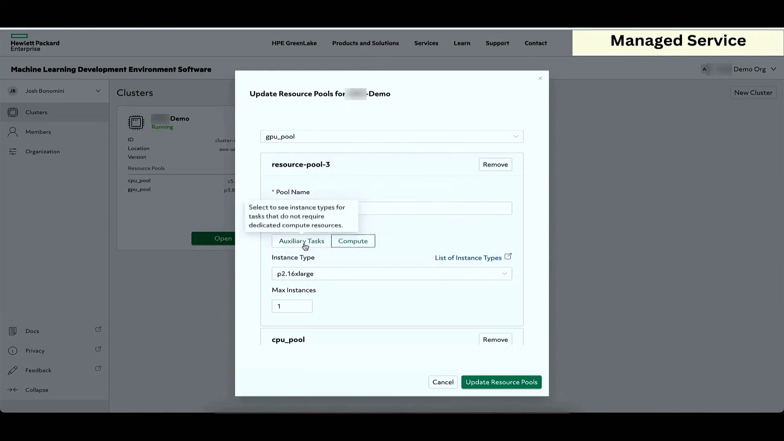Open the List of Instance Types link

(x=468, y=258)
